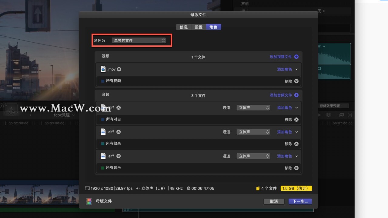Click the resolution frame icon beside 1920 x 1080

(x=87, y=188)
